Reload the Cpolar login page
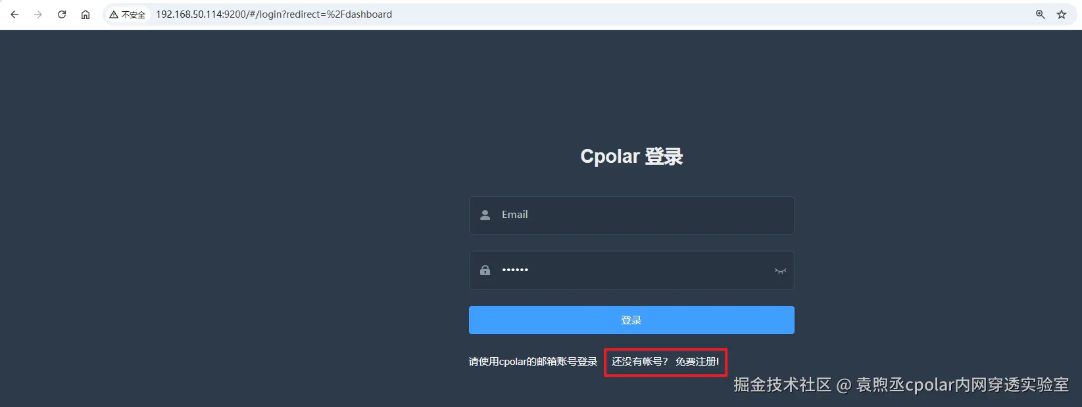Screen dimensions: 1082x407 tap(62, 14)
